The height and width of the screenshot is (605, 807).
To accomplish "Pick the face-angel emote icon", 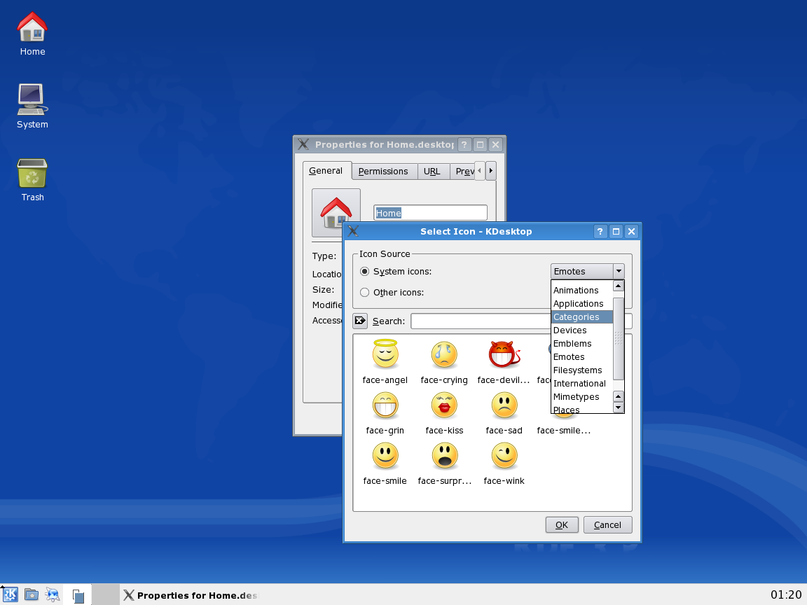I will 385,354.
